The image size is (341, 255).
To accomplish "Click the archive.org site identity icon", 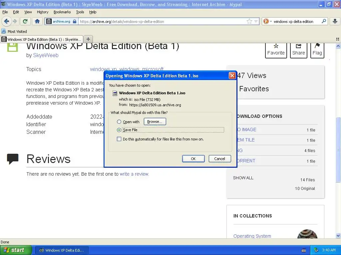I will pyautogui.click(x=49, y=21).
